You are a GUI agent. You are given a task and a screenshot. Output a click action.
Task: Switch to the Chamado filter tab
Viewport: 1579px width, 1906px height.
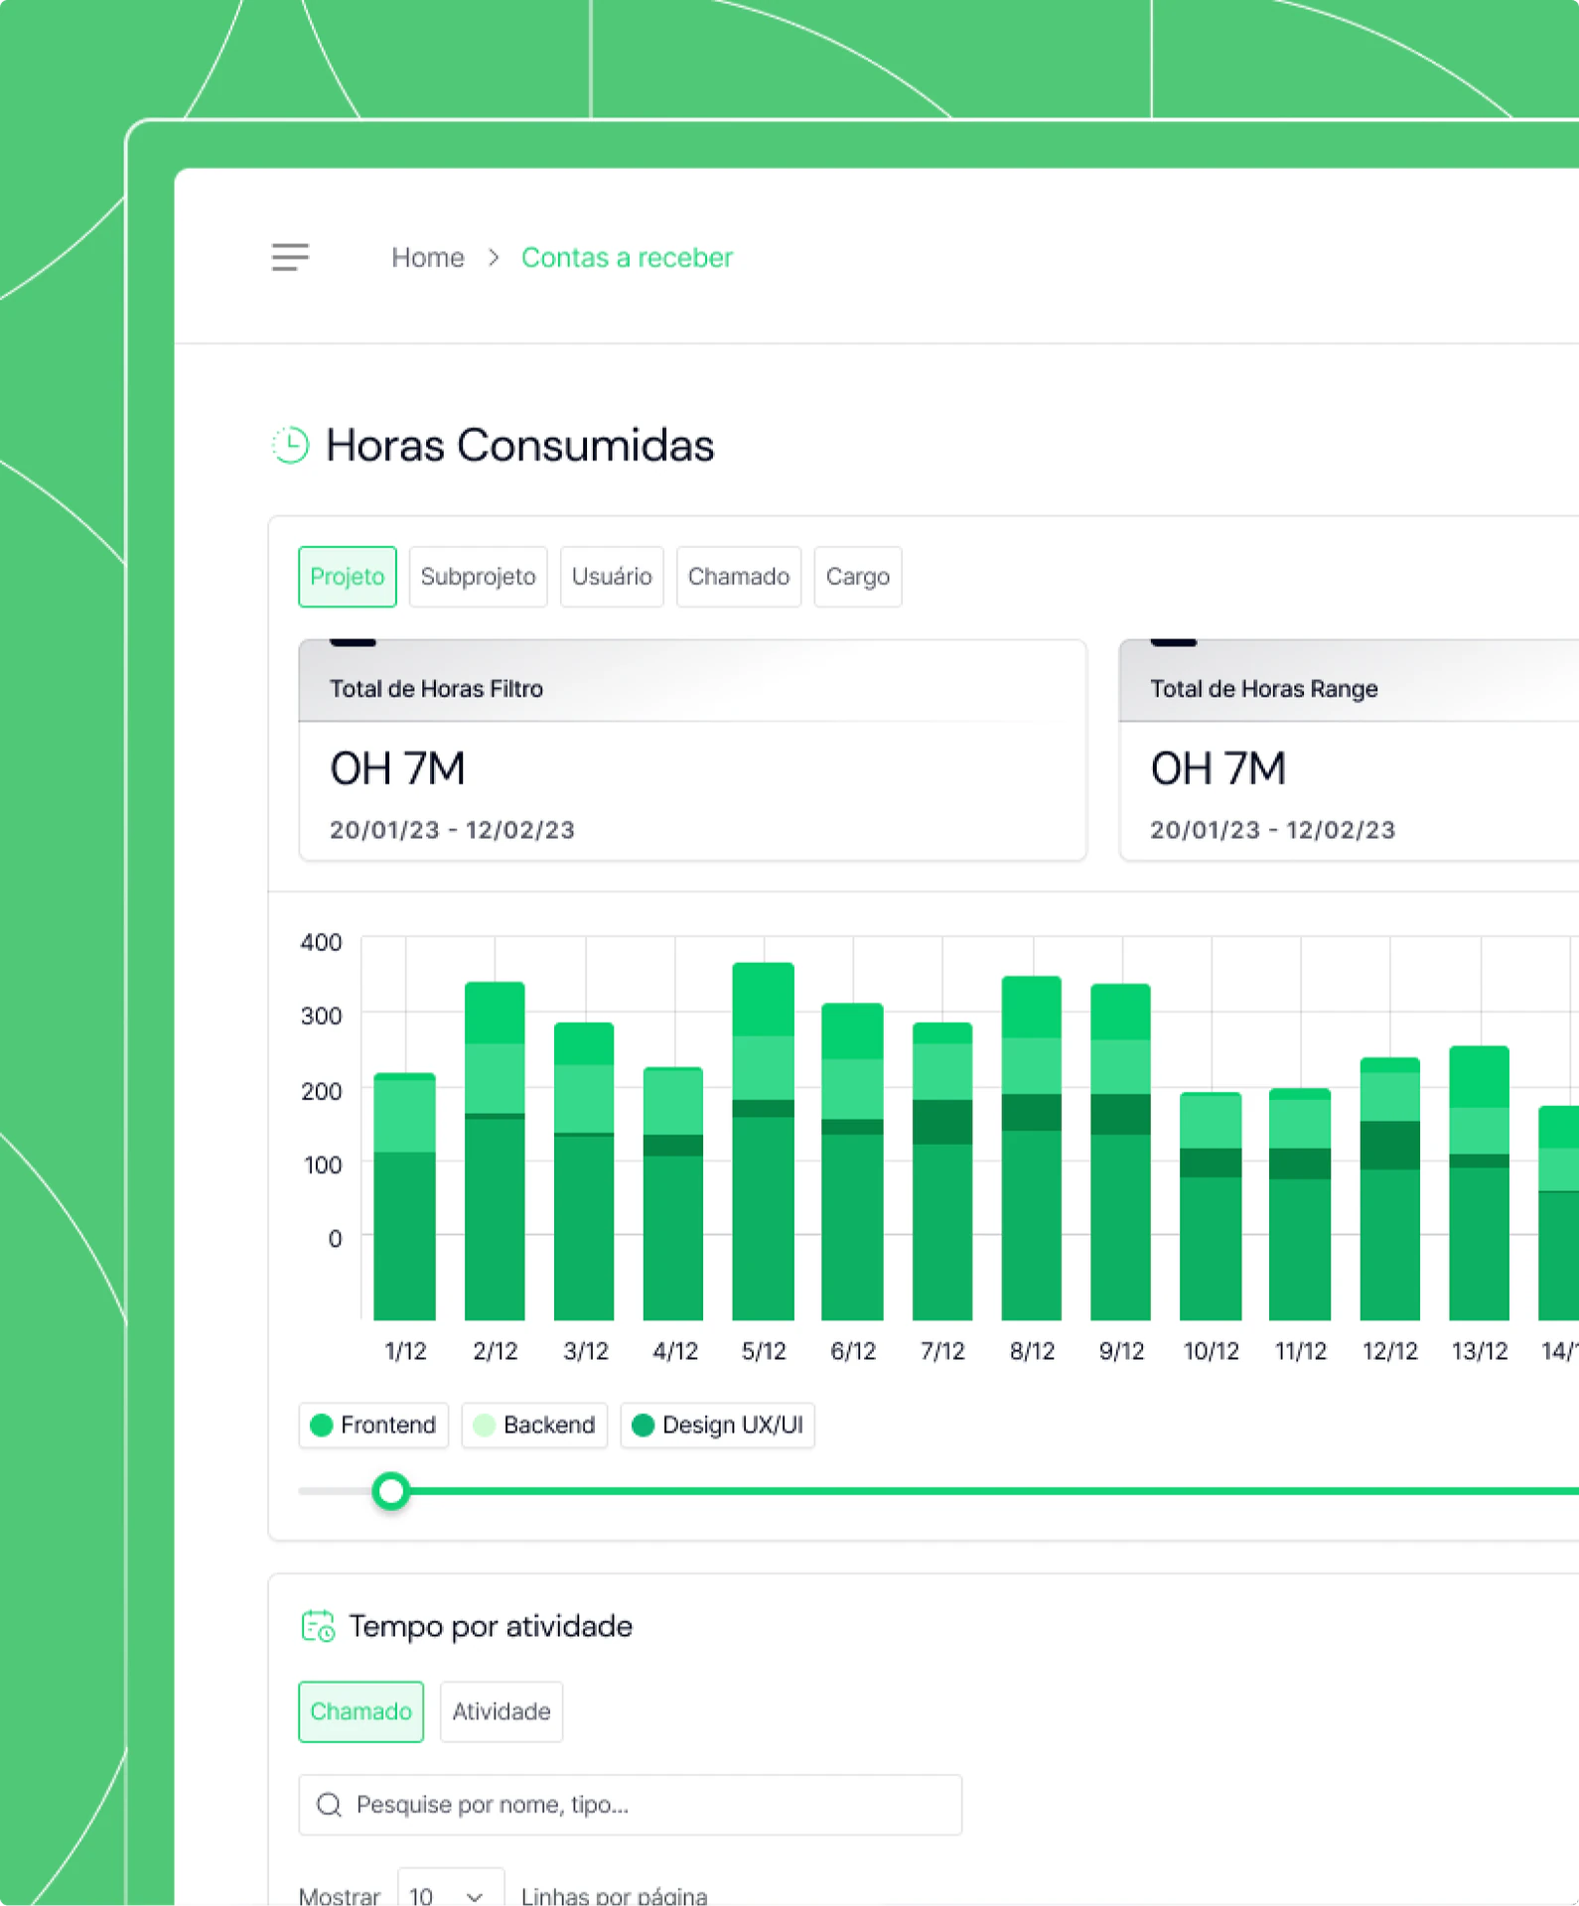coord(739,577)
